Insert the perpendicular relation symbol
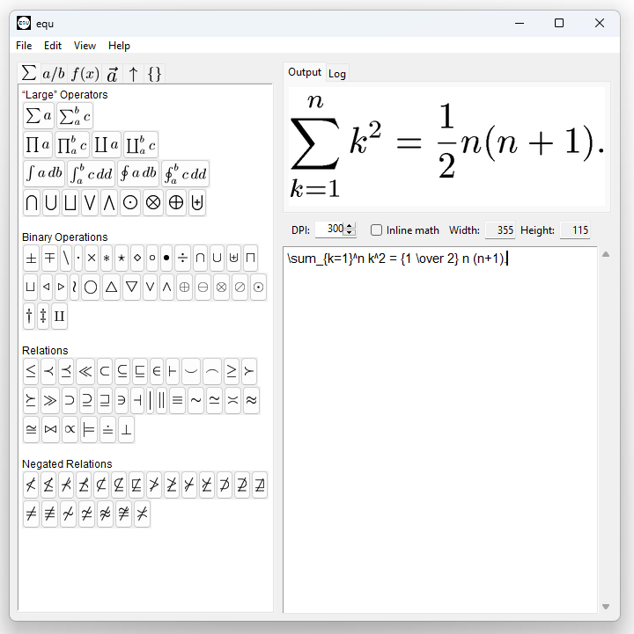 [x=126, y=429]
